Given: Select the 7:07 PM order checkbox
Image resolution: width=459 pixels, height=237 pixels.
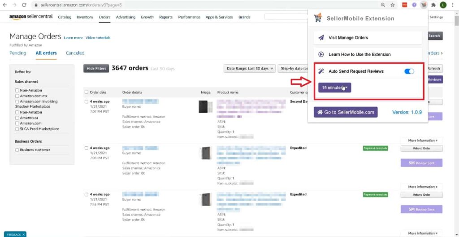Looking at the screenshot, I should click(x=87, y=102).
